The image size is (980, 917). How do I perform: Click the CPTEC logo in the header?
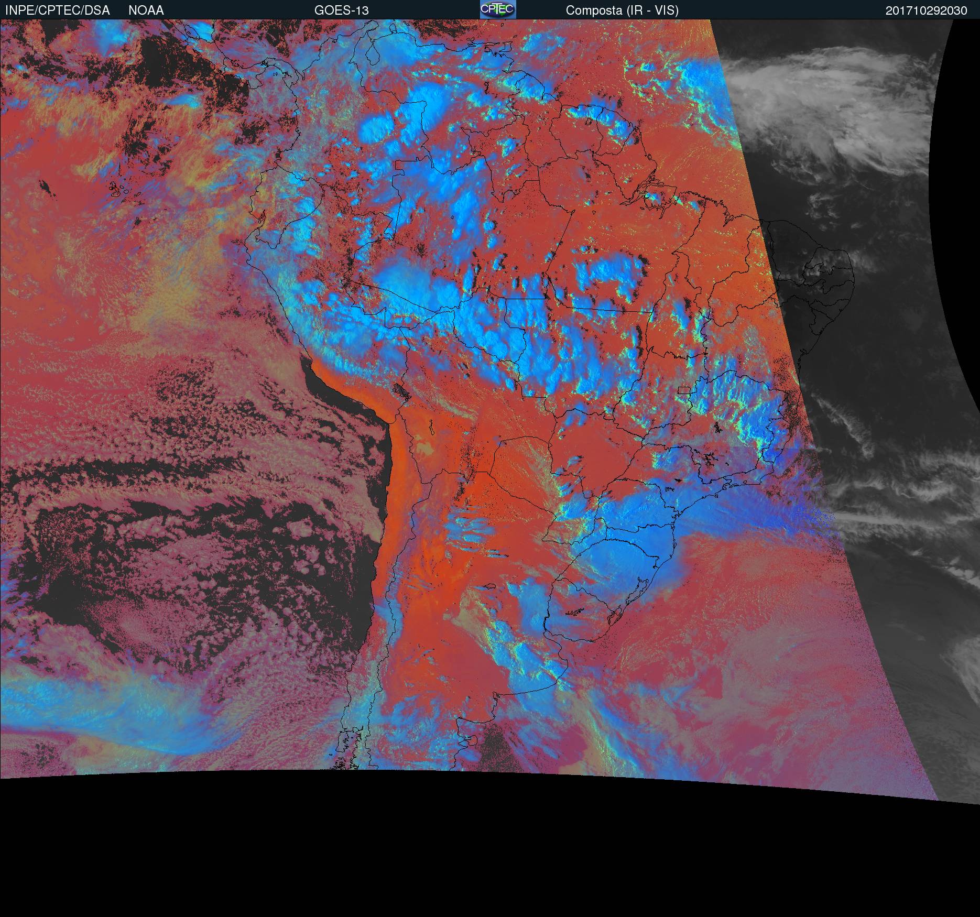[x=498, y=10]
